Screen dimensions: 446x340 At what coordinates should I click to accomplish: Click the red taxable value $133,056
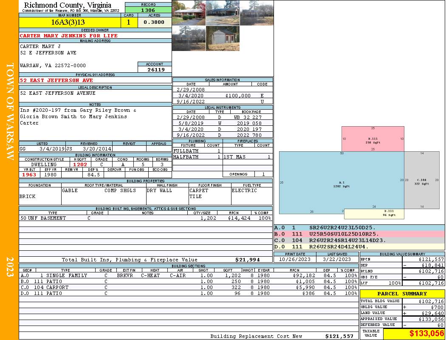click(x=414, y=334)
